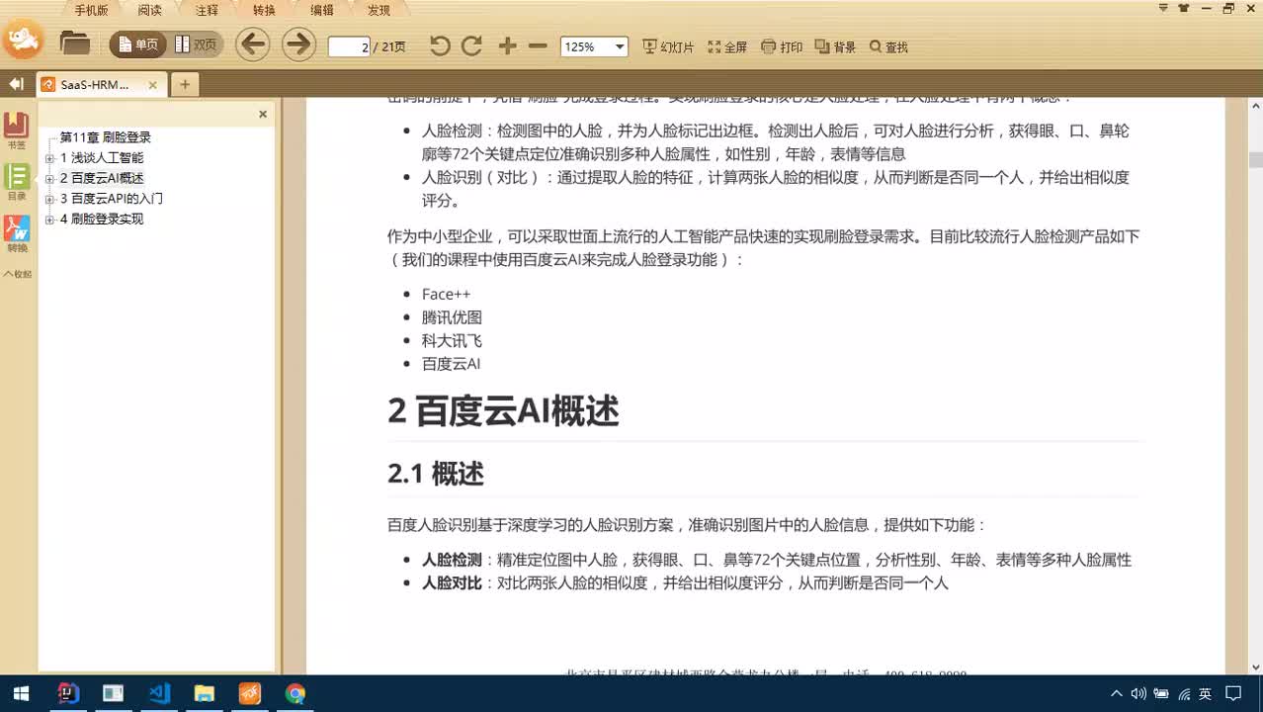This screenshot has height=712, width=1263.
Task: Expand the 2 百度云AI概述 node
Action: click(49, 179)
